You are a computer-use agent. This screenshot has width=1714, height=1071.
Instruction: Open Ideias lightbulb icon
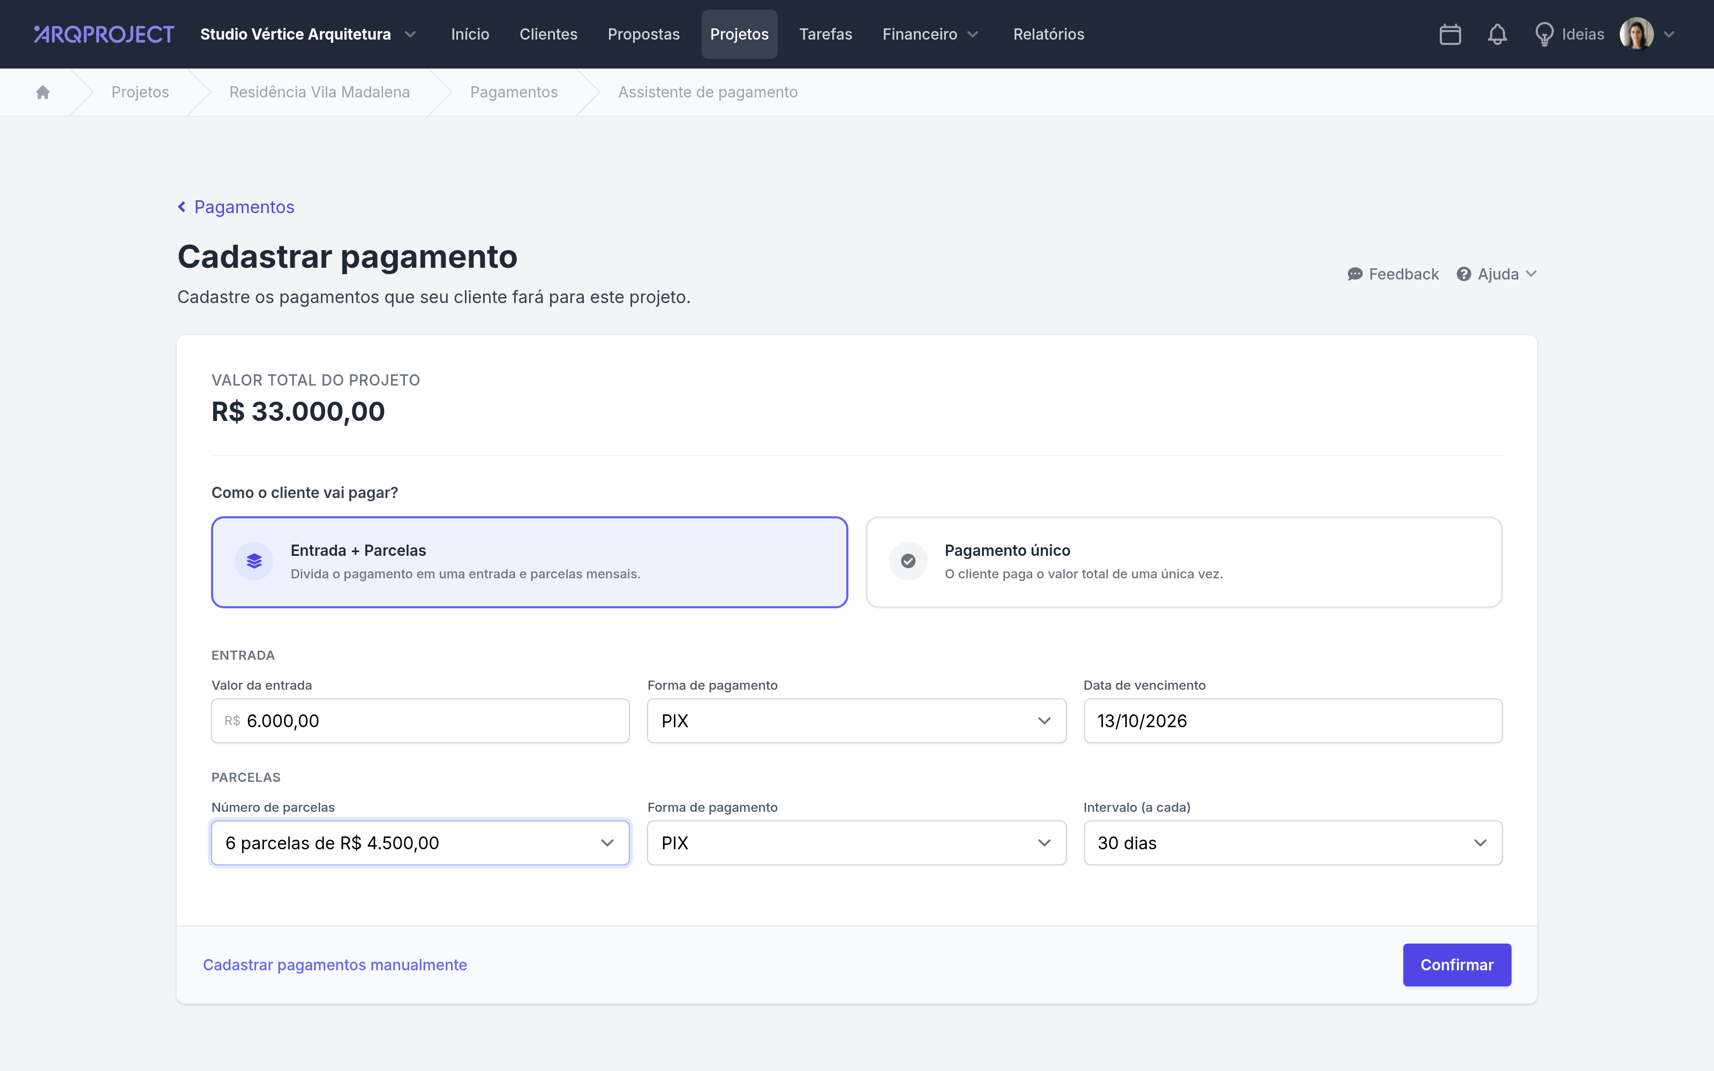[1544, 34]
